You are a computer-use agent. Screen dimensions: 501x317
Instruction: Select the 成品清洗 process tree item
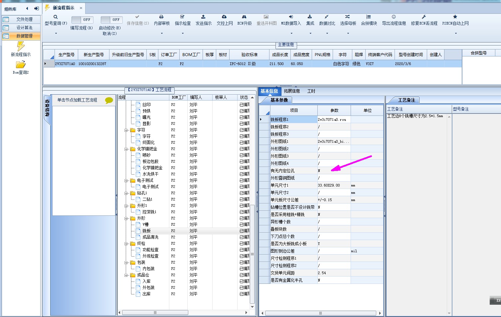(x=150, y=237)
